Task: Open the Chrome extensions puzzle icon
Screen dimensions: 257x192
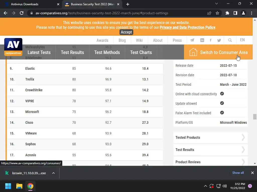Action: [x=227, y=13]
